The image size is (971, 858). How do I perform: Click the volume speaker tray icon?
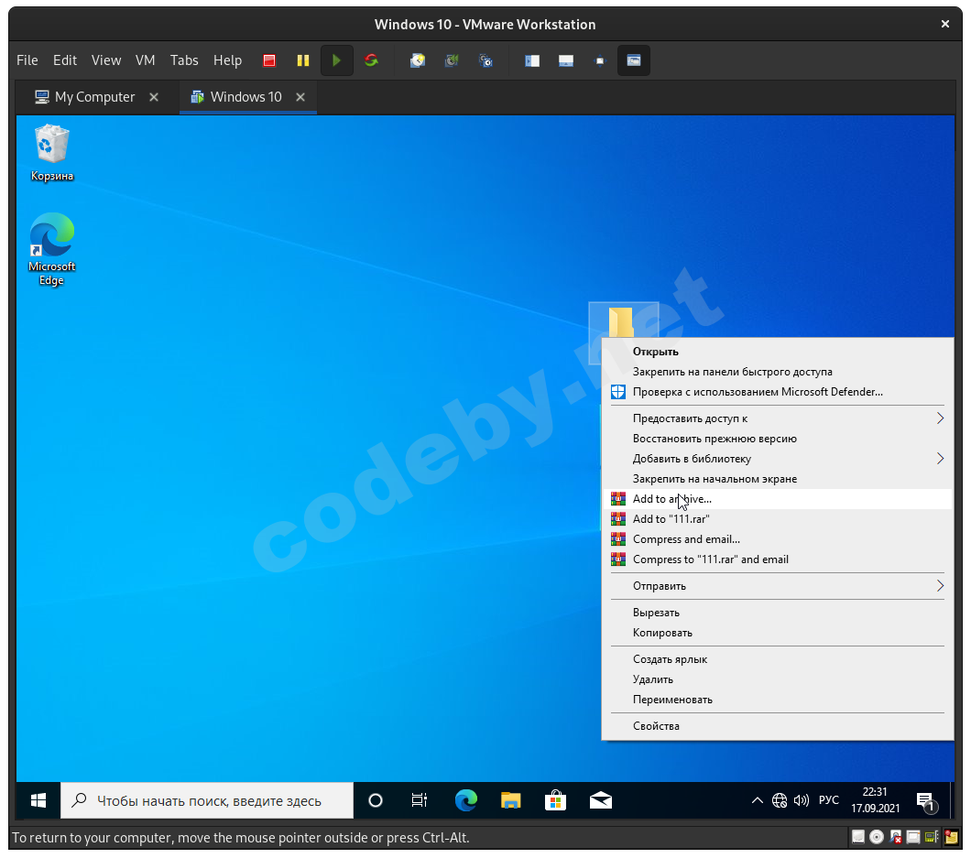802,801
